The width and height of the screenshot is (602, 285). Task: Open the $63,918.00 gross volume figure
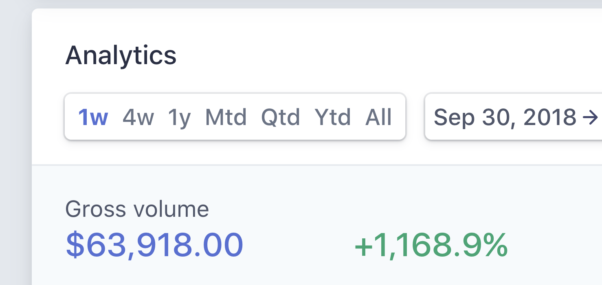click(x=155, y=245)
